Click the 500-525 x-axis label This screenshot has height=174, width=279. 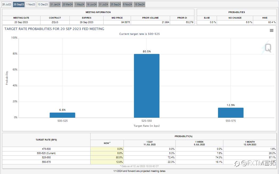click(63, 121)
